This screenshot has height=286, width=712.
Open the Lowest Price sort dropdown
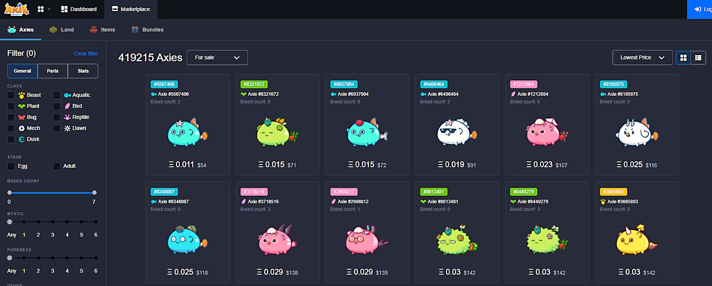(x=642, y=57)
